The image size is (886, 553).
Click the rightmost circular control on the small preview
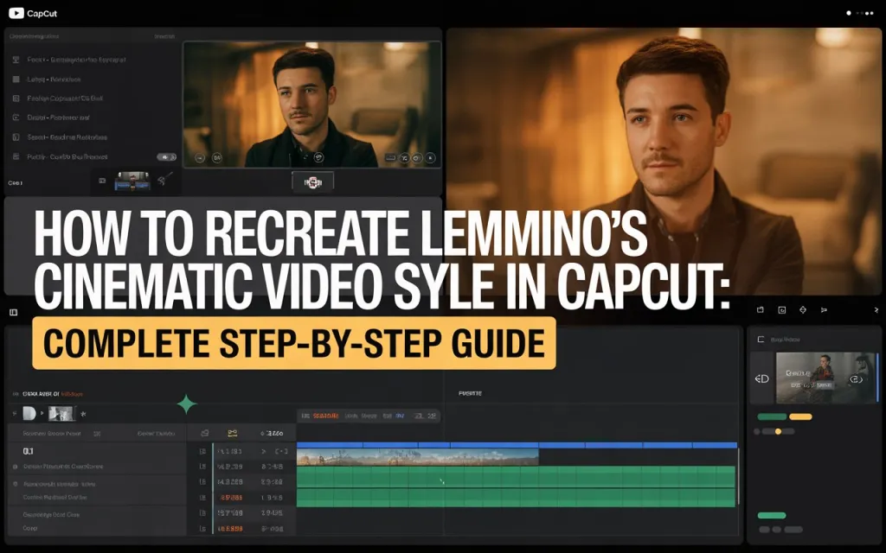pyautogui.click(x=431, y=158)
